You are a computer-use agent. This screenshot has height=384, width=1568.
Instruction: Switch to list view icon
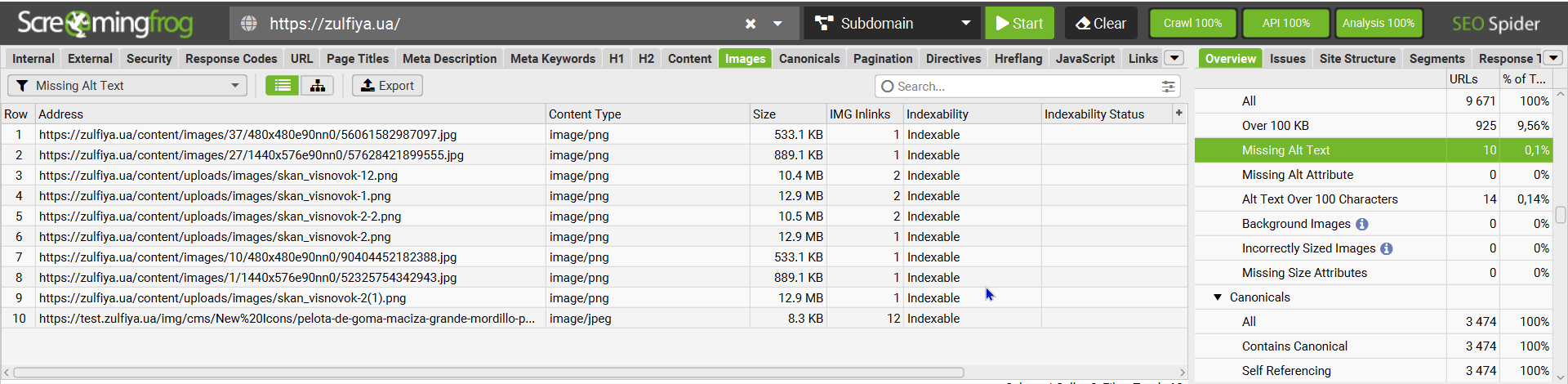pos(283,86)
